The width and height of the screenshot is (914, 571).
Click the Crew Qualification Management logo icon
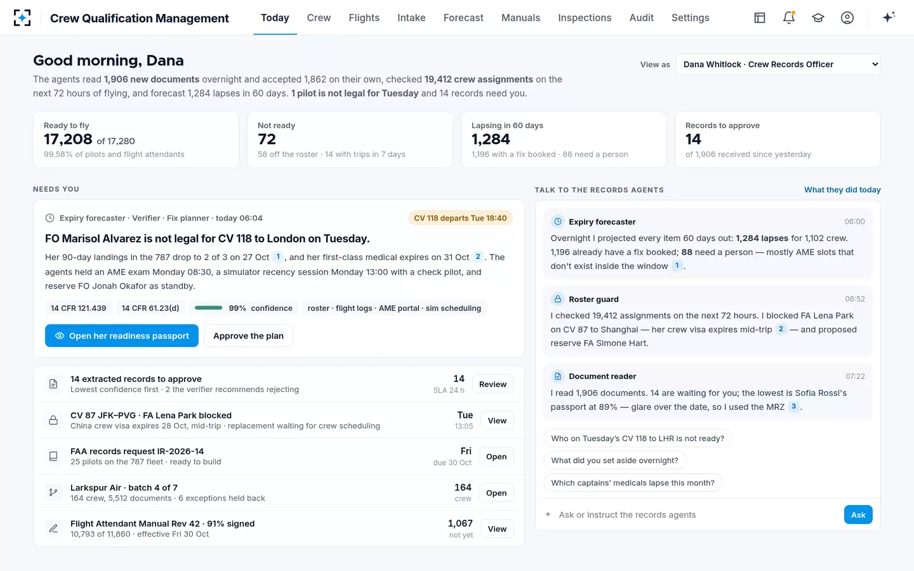[22, 18]
